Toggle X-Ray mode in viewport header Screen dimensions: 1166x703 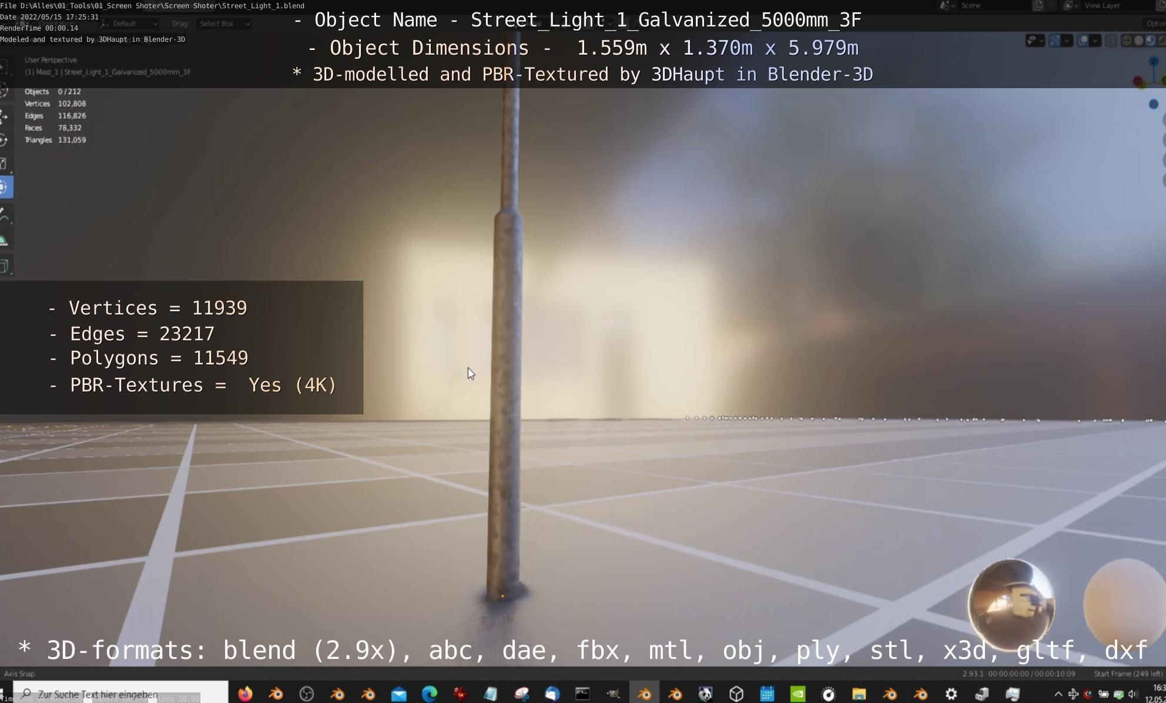(1111, 41)
